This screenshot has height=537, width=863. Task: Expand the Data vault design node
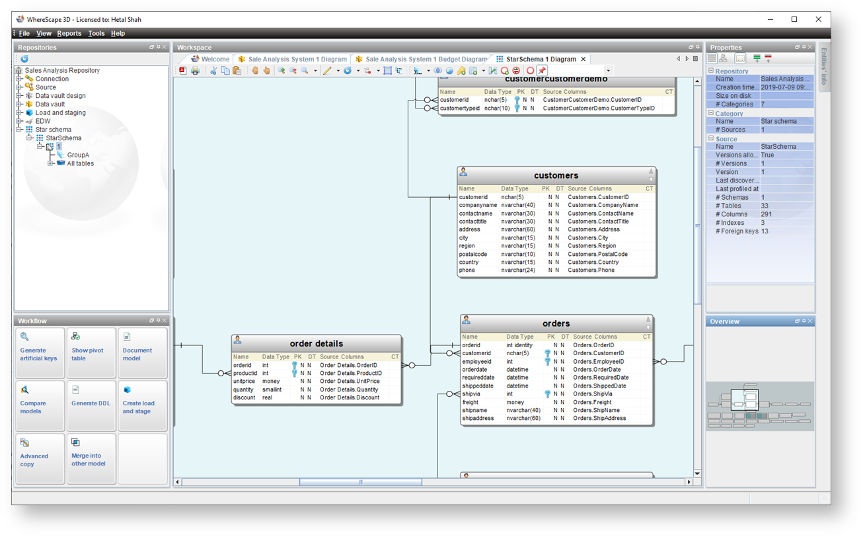tap(20, 96)
